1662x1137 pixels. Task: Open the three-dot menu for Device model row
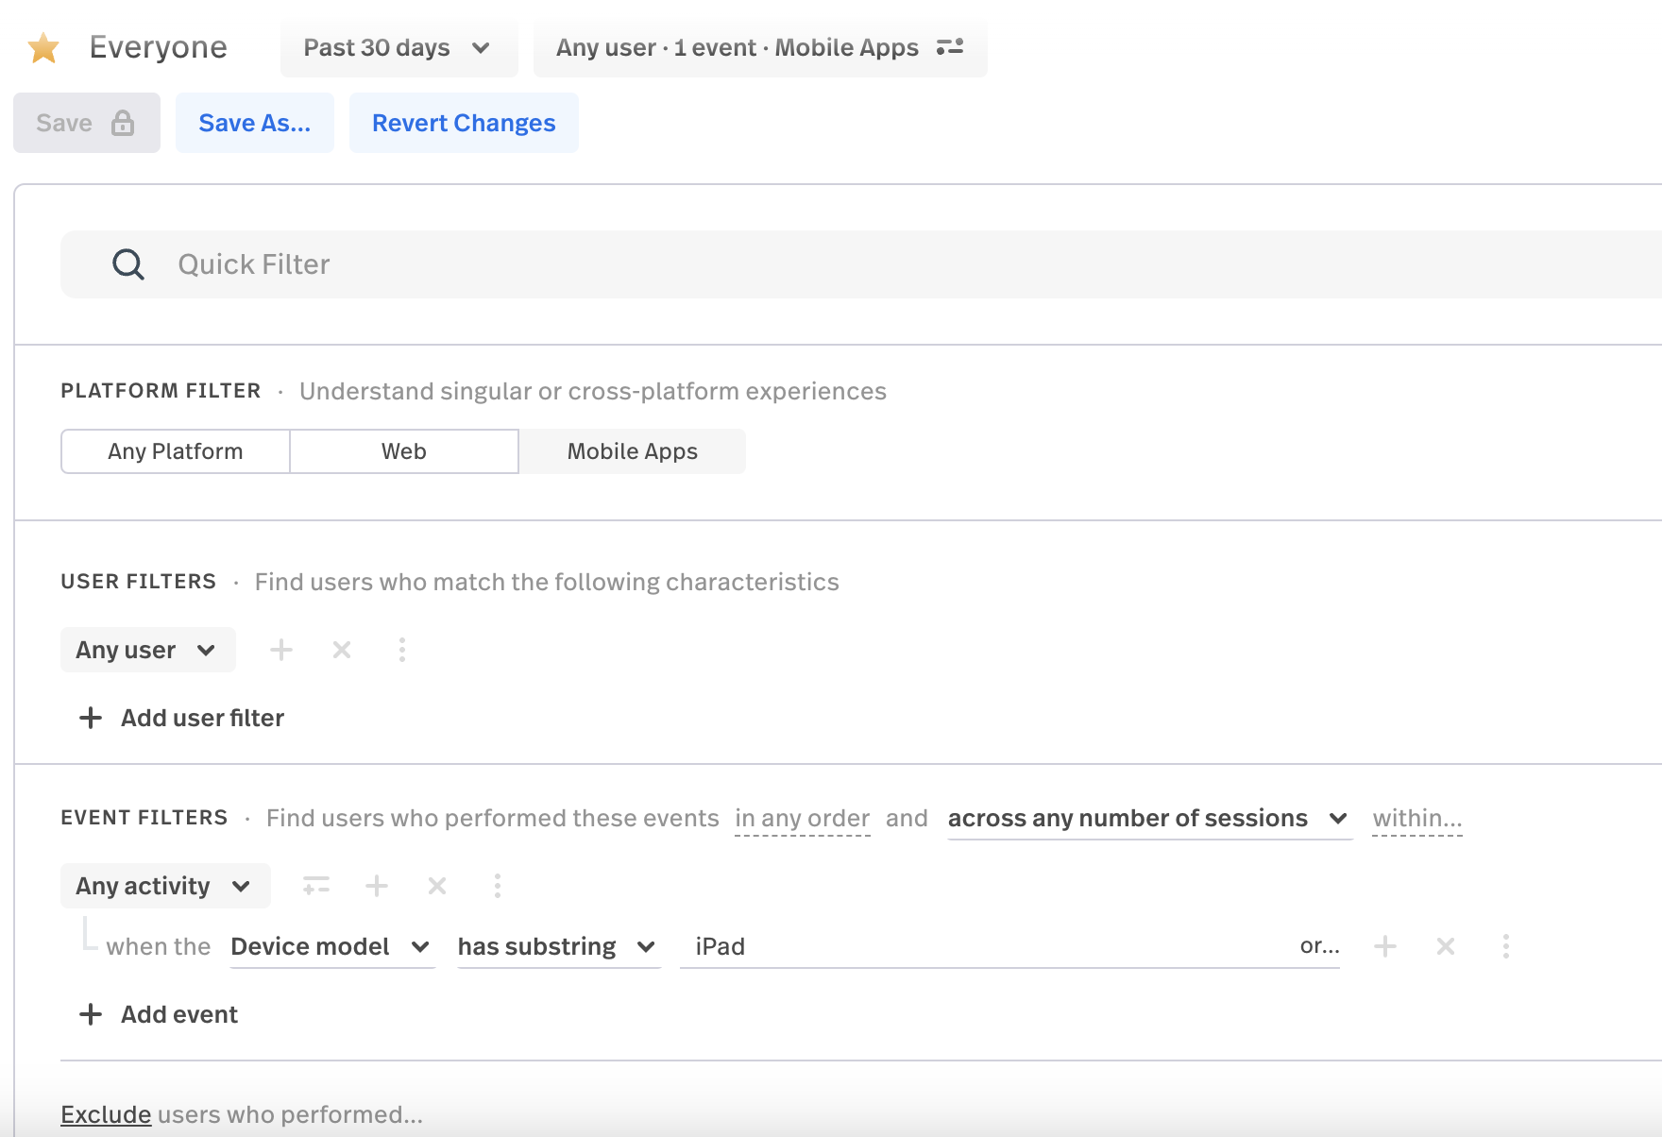(1506, 946)
